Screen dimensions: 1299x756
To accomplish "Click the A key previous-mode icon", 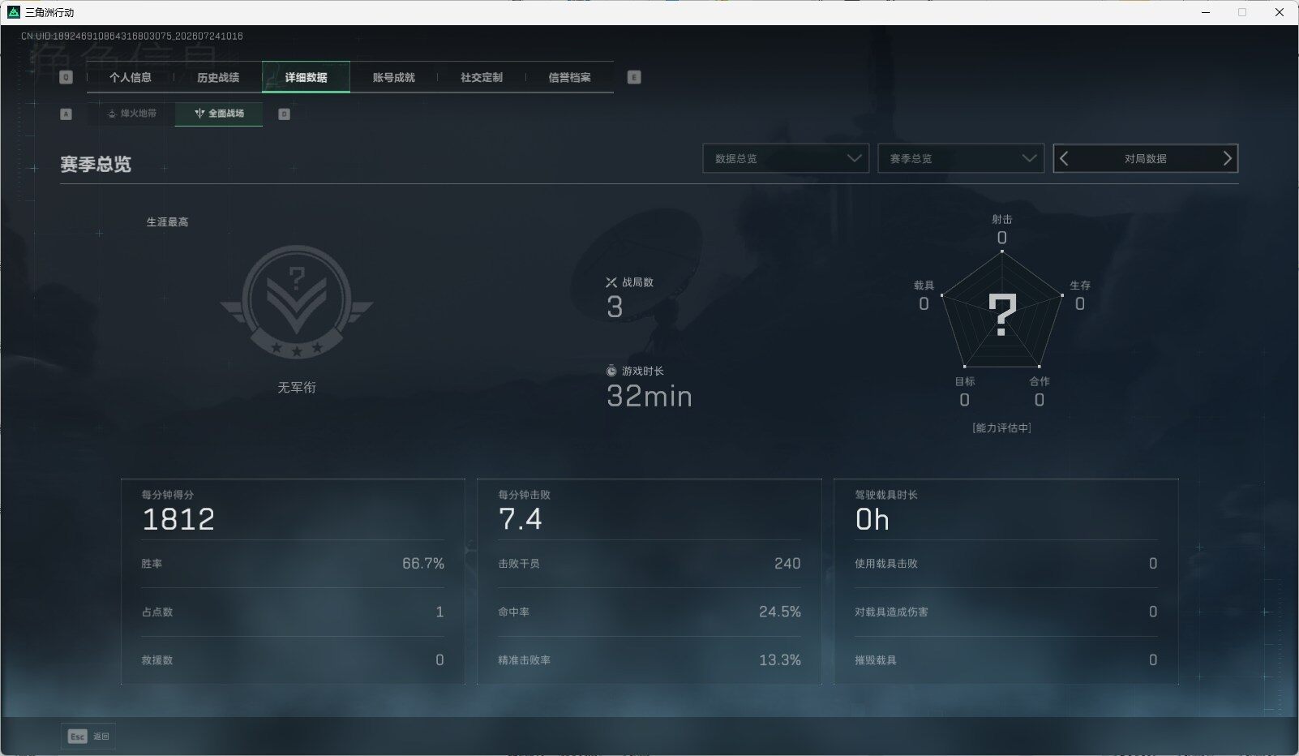I will tap(66, 114).
